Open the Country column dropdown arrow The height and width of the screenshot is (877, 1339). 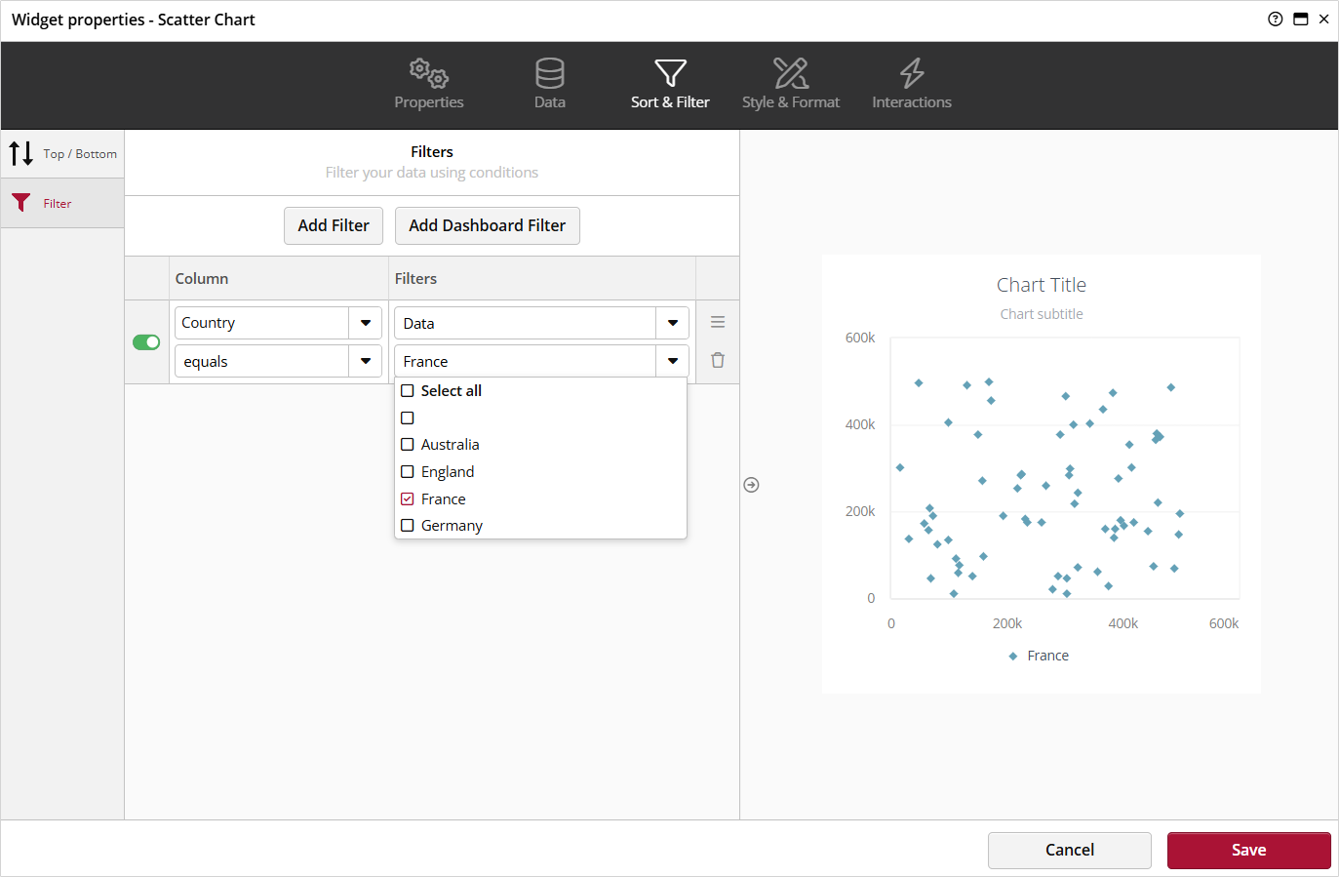point(366,323)
